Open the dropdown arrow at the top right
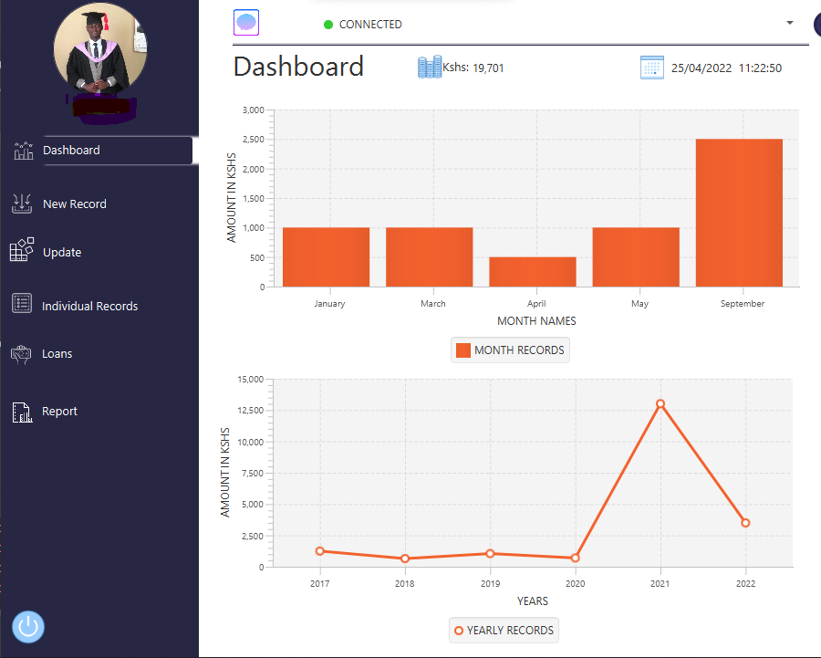Image resolution: width=821 pixels, height=658 pixels. coord(790,24)
